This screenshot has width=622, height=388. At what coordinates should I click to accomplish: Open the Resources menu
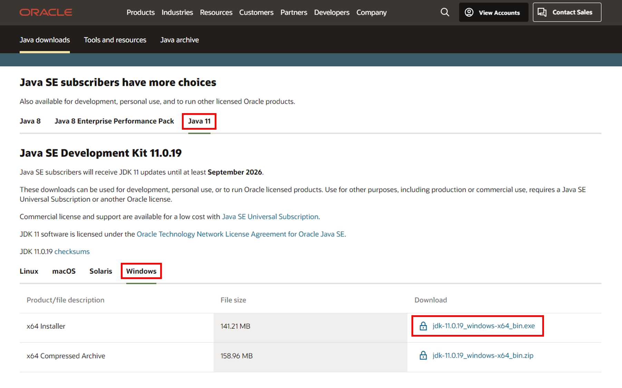pyautogui.click(x=216, y=12)
